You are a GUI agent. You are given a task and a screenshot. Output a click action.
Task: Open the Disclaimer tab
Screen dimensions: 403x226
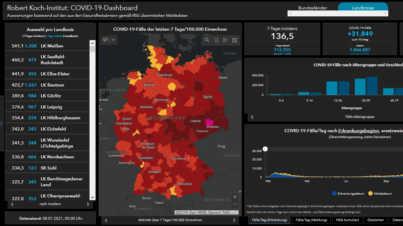(x=376, y=220)
